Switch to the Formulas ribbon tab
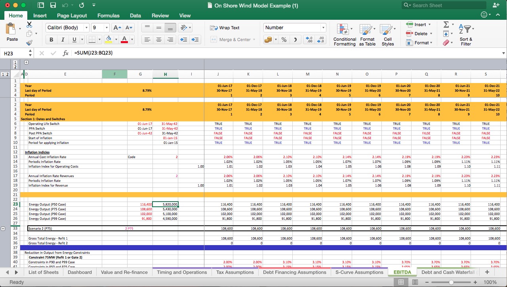Viewport: 507px width, 287px height. pos(108,15)
